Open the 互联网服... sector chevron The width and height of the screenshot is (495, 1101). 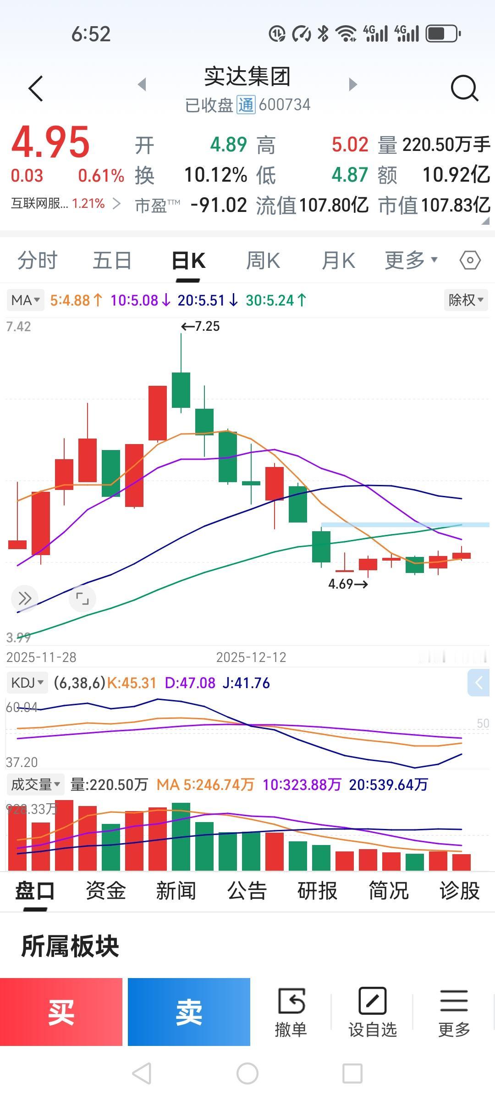(116, 203)
